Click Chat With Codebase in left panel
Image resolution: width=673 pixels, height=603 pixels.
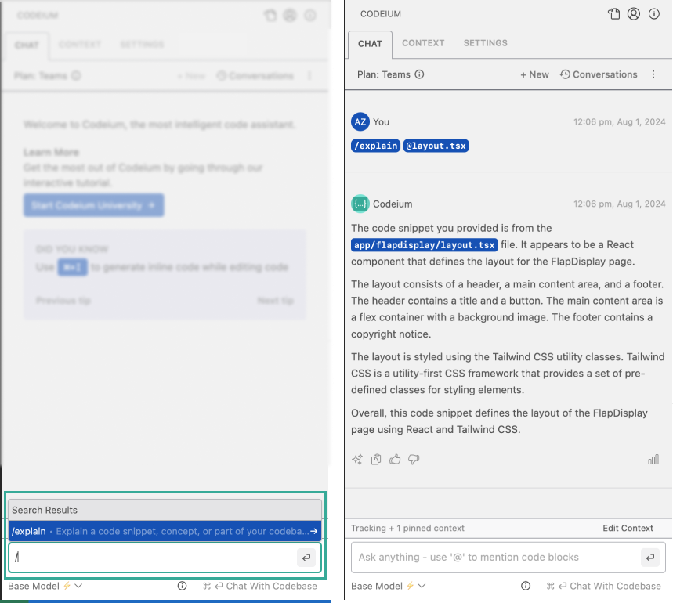(x=260, y=586)
